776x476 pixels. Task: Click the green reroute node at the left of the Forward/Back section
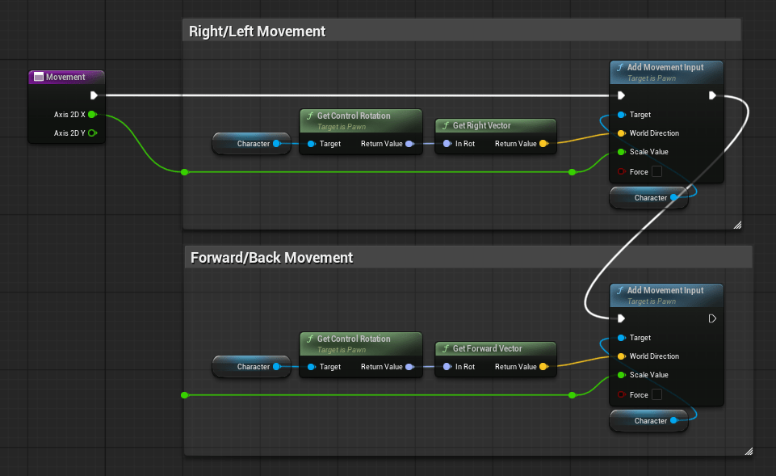point(185,395)
